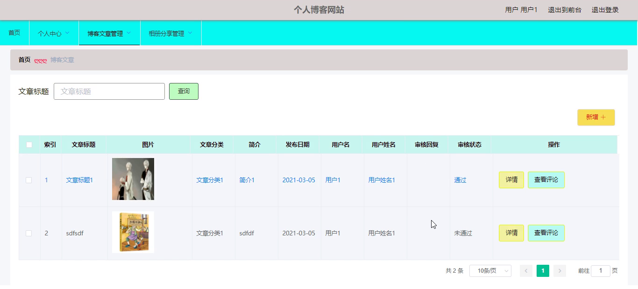Click 查看评论 for the sdfsdf row
This screenshot has height=289, width=638.
(x=546, y=233)
